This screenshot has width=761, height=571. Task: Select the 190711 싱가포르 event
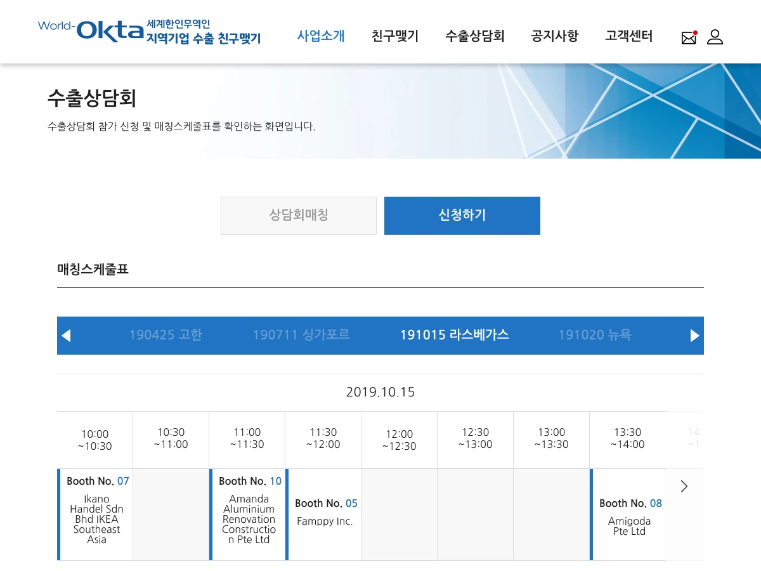click(x=301, y=335)
